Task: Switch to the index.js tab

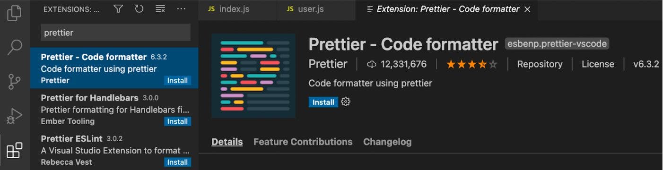Action: (229, 9)
